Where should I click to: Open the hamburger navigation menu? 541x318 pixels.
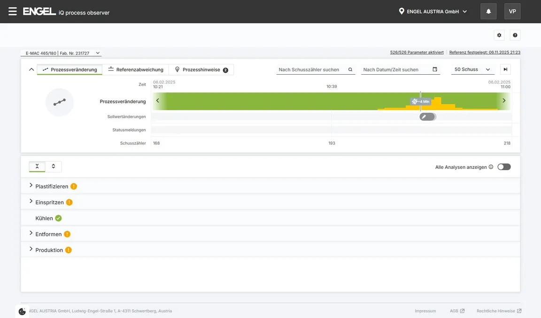(13, 11)
